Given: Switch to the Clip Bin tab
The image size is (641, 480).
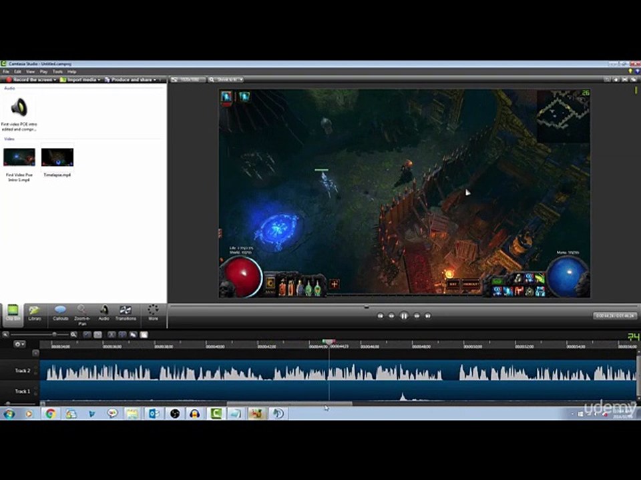Looking at the screenshot, I should click(x=13, y=312).
